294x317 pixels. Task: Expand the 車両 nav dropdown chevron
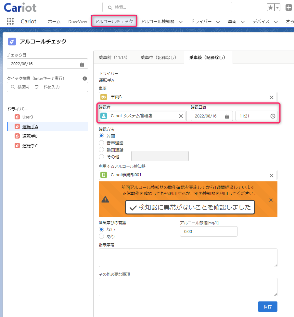pyautogui.click(x=243, y=22)
